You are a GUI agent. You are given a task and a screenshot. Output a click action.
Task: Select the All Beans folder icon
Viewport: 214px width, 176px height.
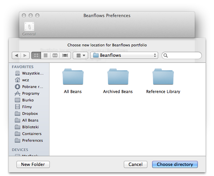73,77
